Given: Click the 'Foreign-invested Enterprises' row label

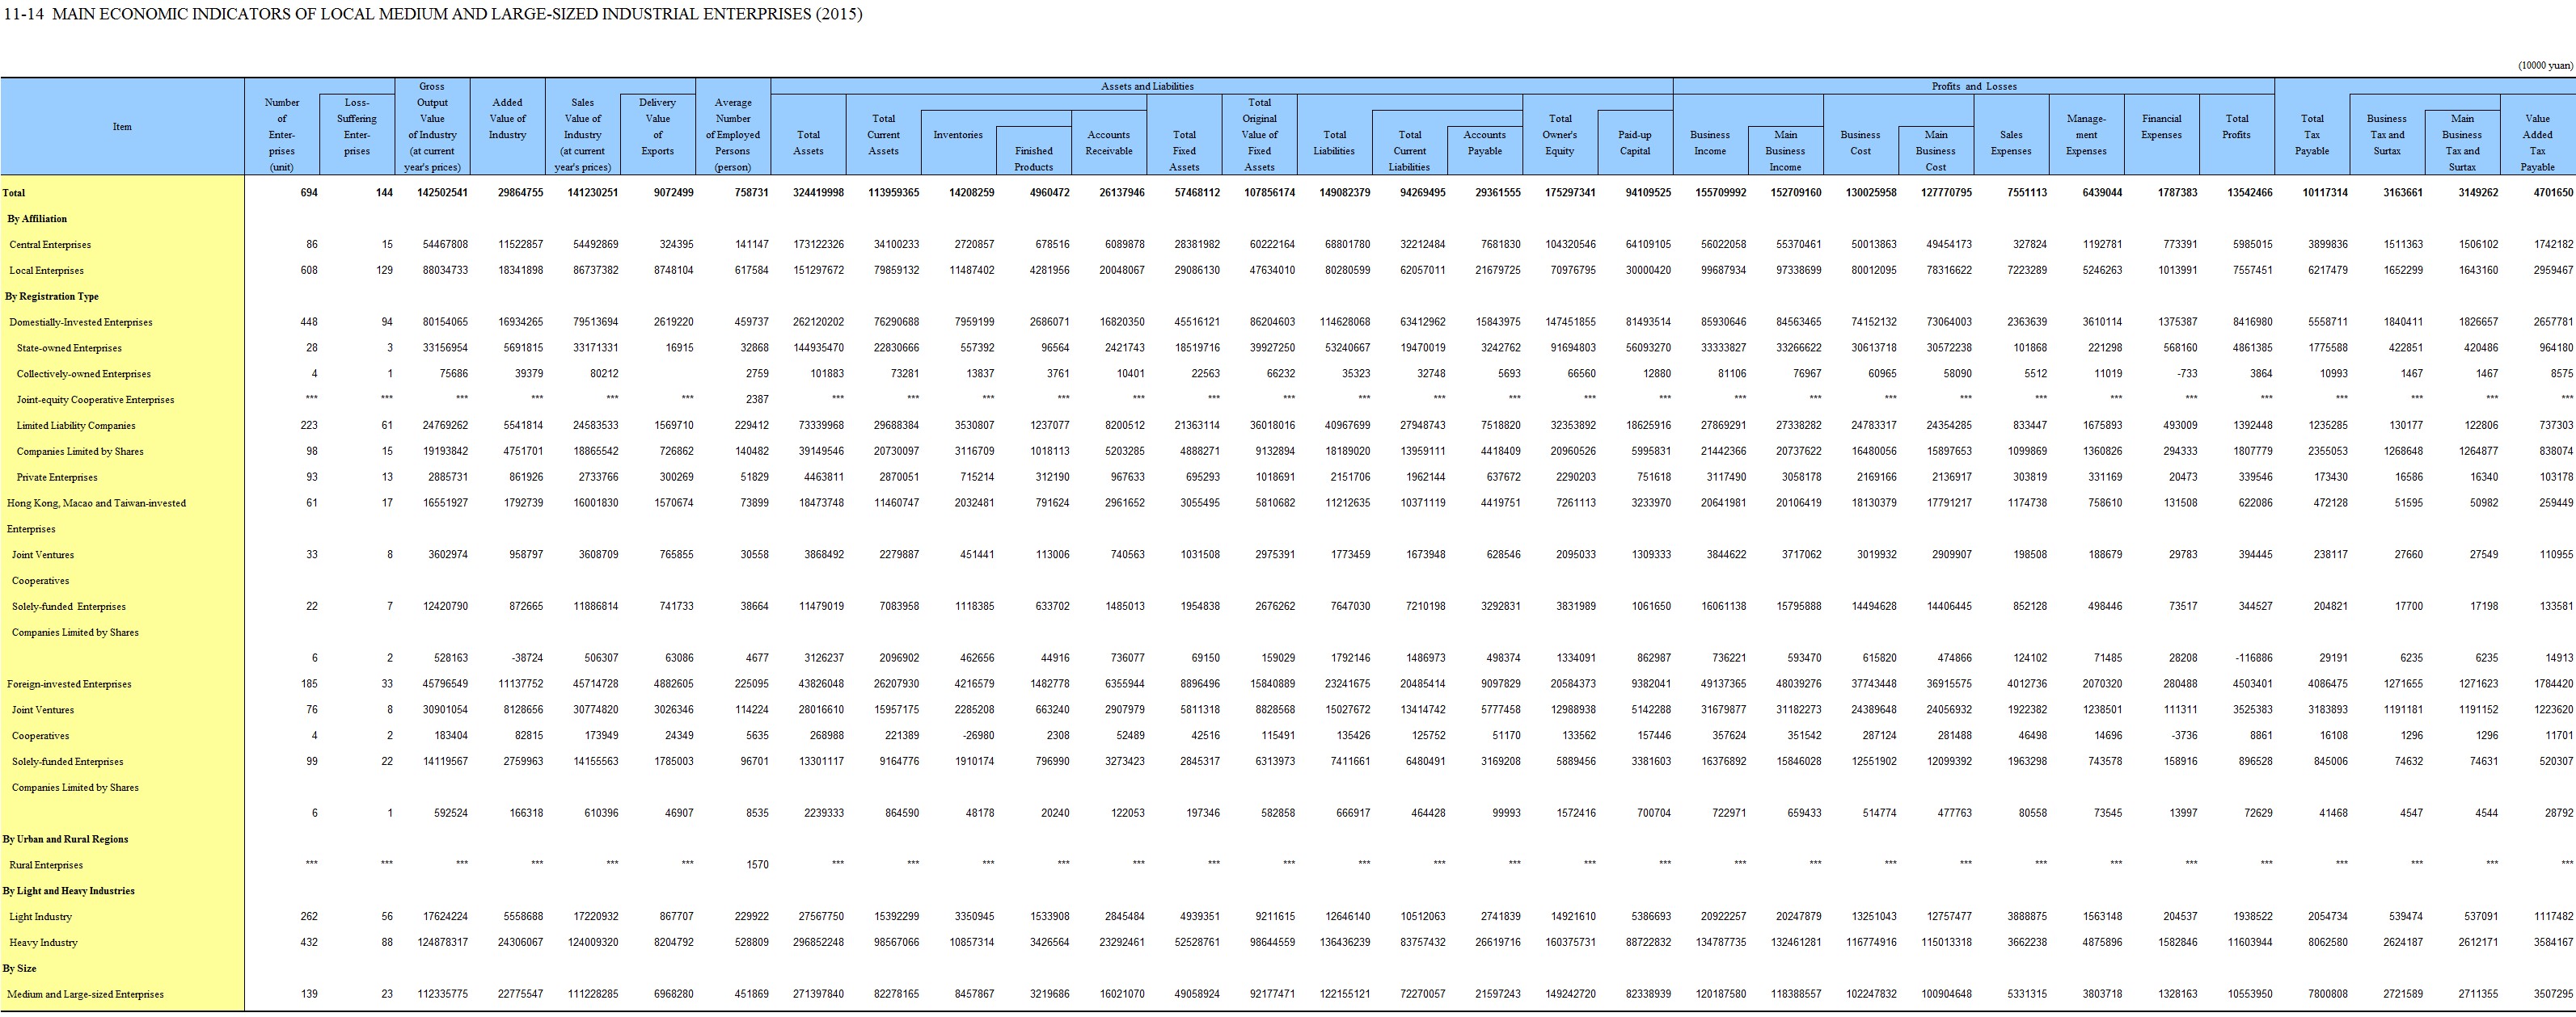Looking at the screenshot, I should 69,684.
